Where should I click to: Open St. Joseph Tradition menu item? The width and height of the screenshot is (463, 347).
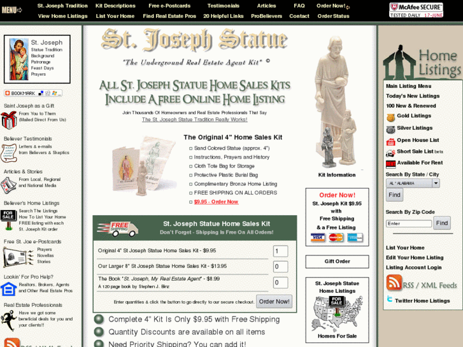(x=62, y=6)
